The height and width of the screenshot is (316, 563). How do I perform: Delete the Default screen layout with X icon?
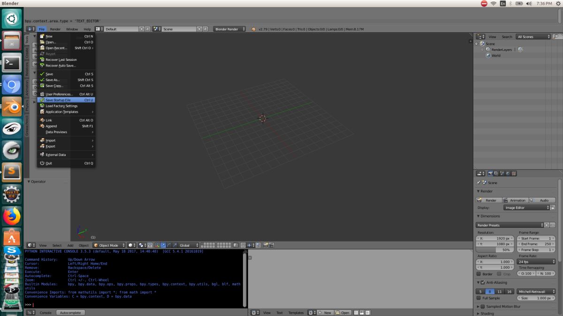(147, 29)
